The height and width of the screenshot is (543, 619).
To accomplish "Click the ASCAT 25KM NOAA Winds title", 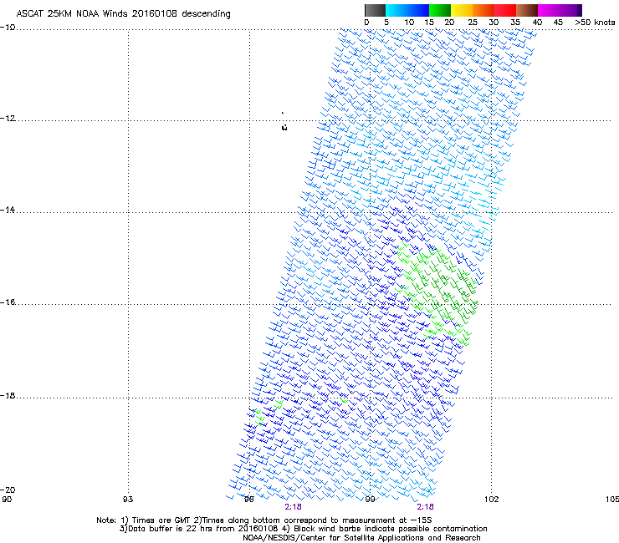I will [123, 14].
